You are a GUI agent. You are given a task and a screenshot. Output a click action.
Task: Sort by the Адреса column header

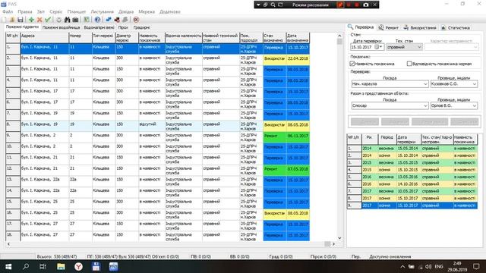click(x=44, y=38)
